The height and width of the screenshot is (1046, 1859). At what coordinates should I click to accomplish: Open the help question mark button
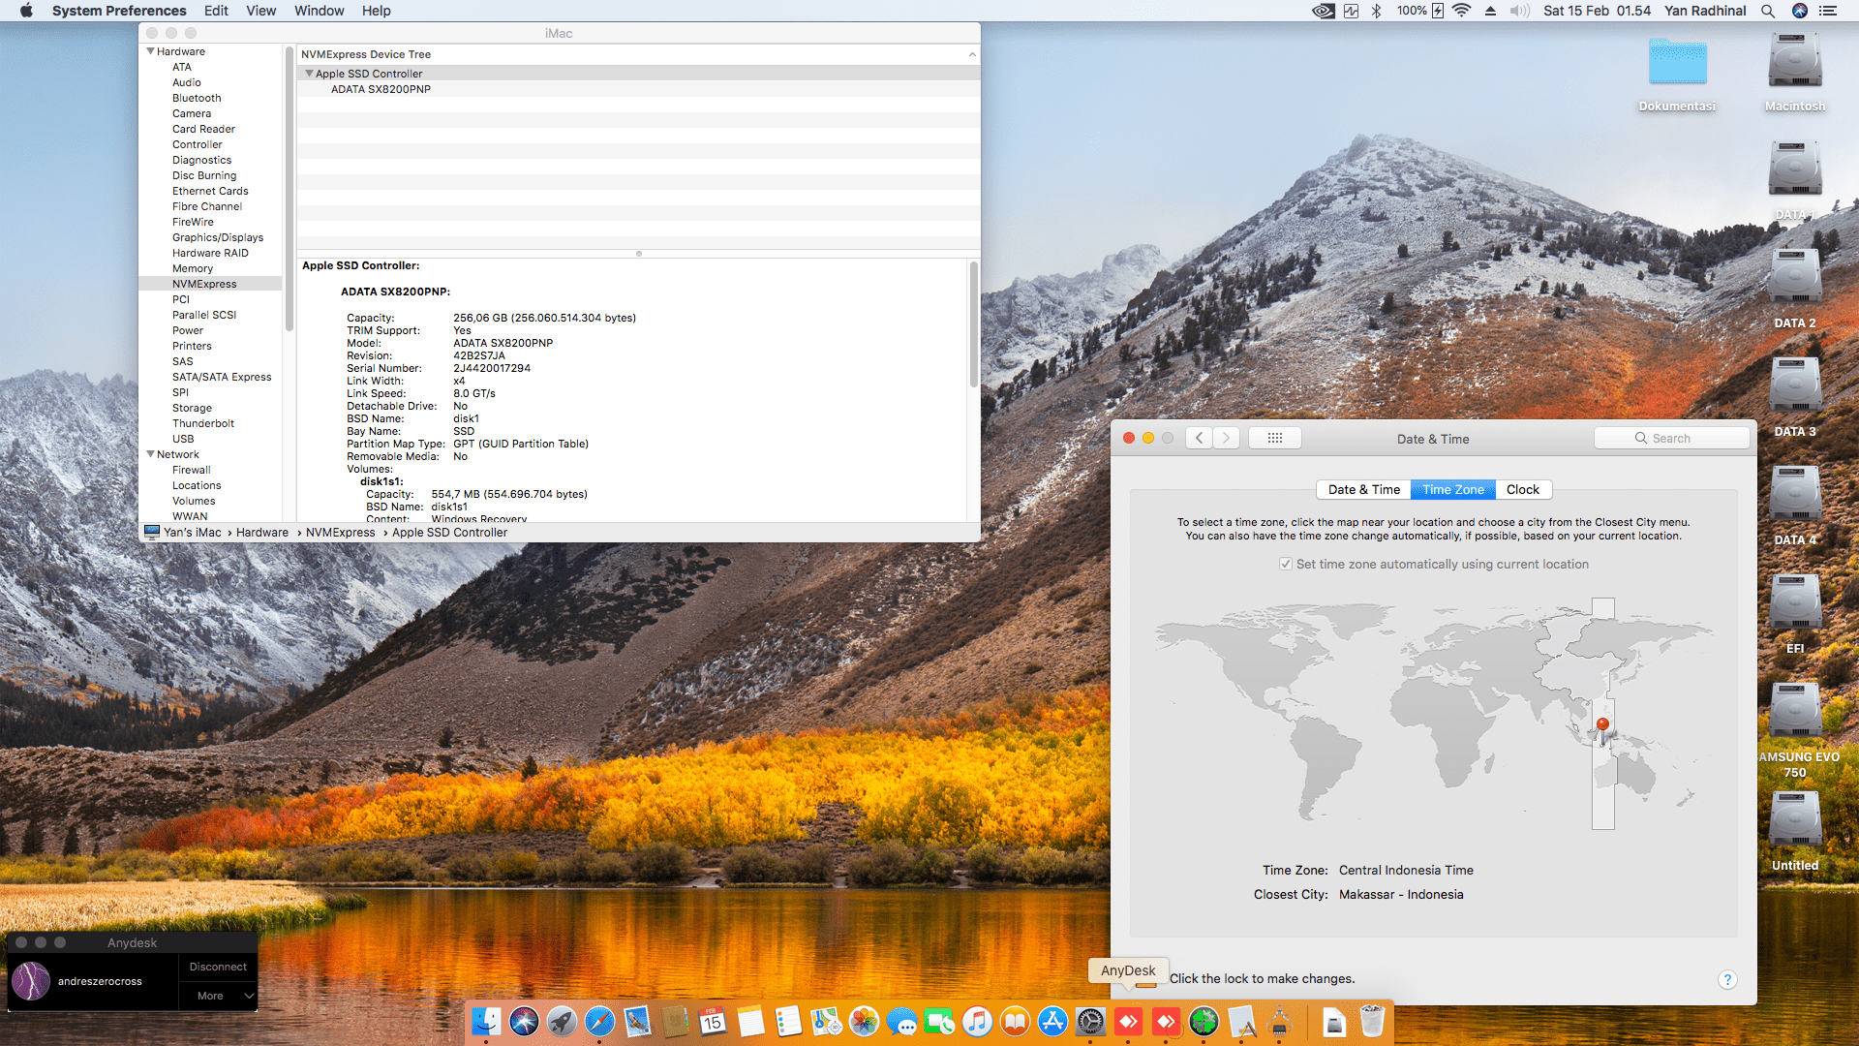pyautogui.click(x=1726, y=979)
